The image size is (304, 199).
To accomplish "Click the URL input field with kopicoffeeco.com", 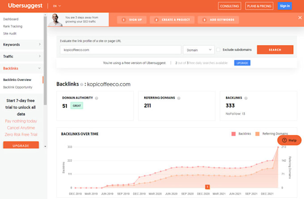I will coord(120,50).
